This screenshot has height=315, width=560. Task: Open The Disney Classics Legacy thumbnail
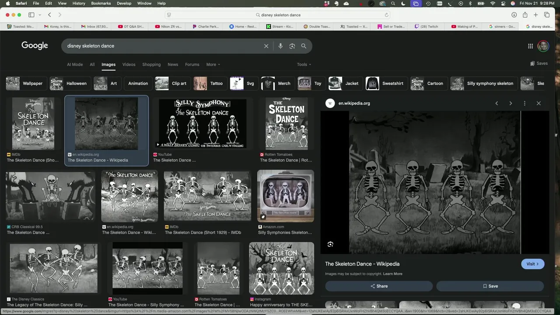(53, 268)
